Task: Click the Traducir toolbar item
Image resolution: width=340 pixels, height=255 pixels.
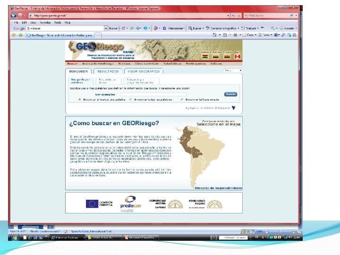Action: pos(250,28)
